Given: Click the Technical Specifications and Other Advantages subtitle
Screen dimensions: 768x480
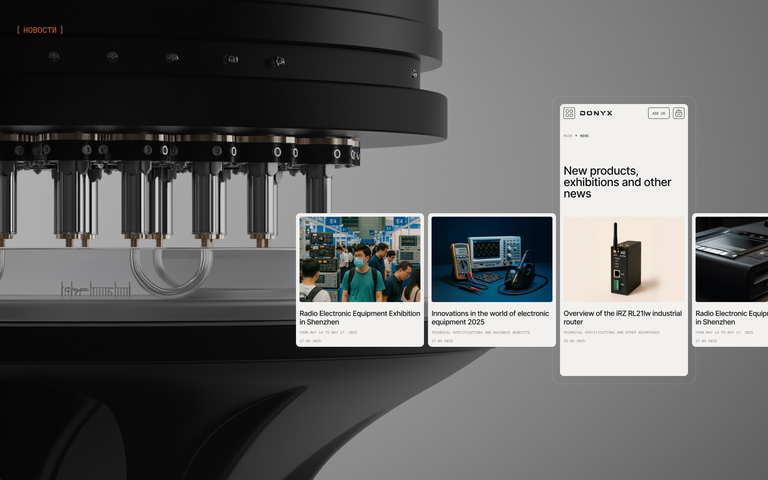Looking at the screenshot, I should (611, 332).
